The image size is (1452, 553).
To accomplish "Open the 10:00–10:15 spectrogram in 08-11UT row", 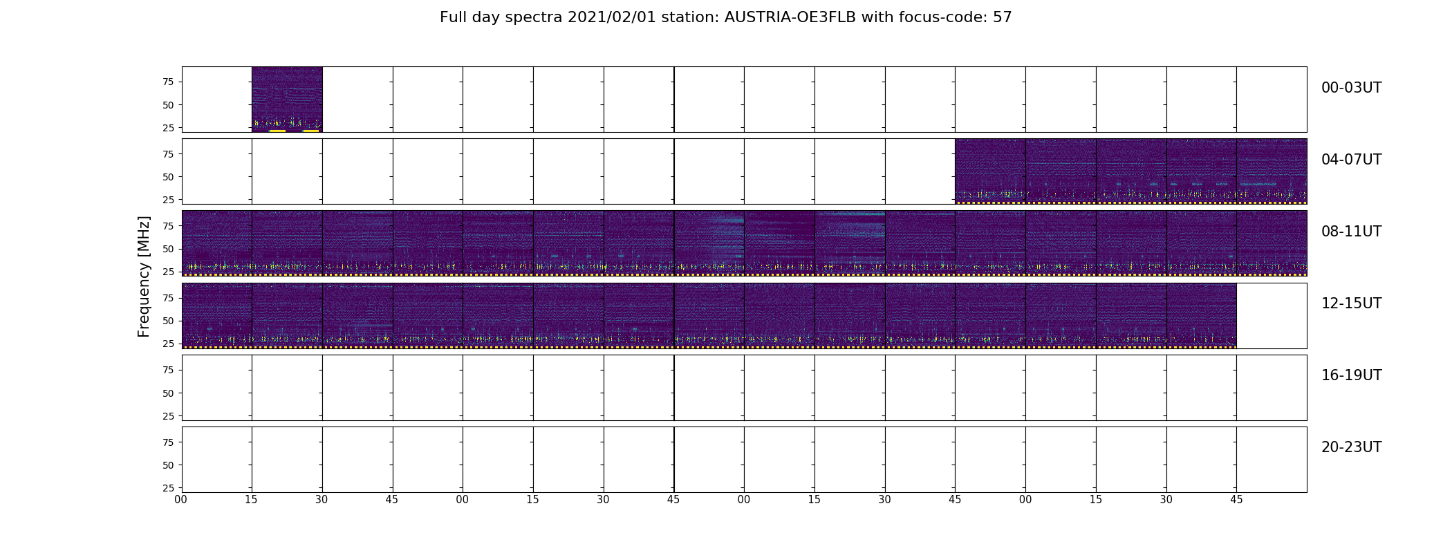I will click(x=779, y=243).
